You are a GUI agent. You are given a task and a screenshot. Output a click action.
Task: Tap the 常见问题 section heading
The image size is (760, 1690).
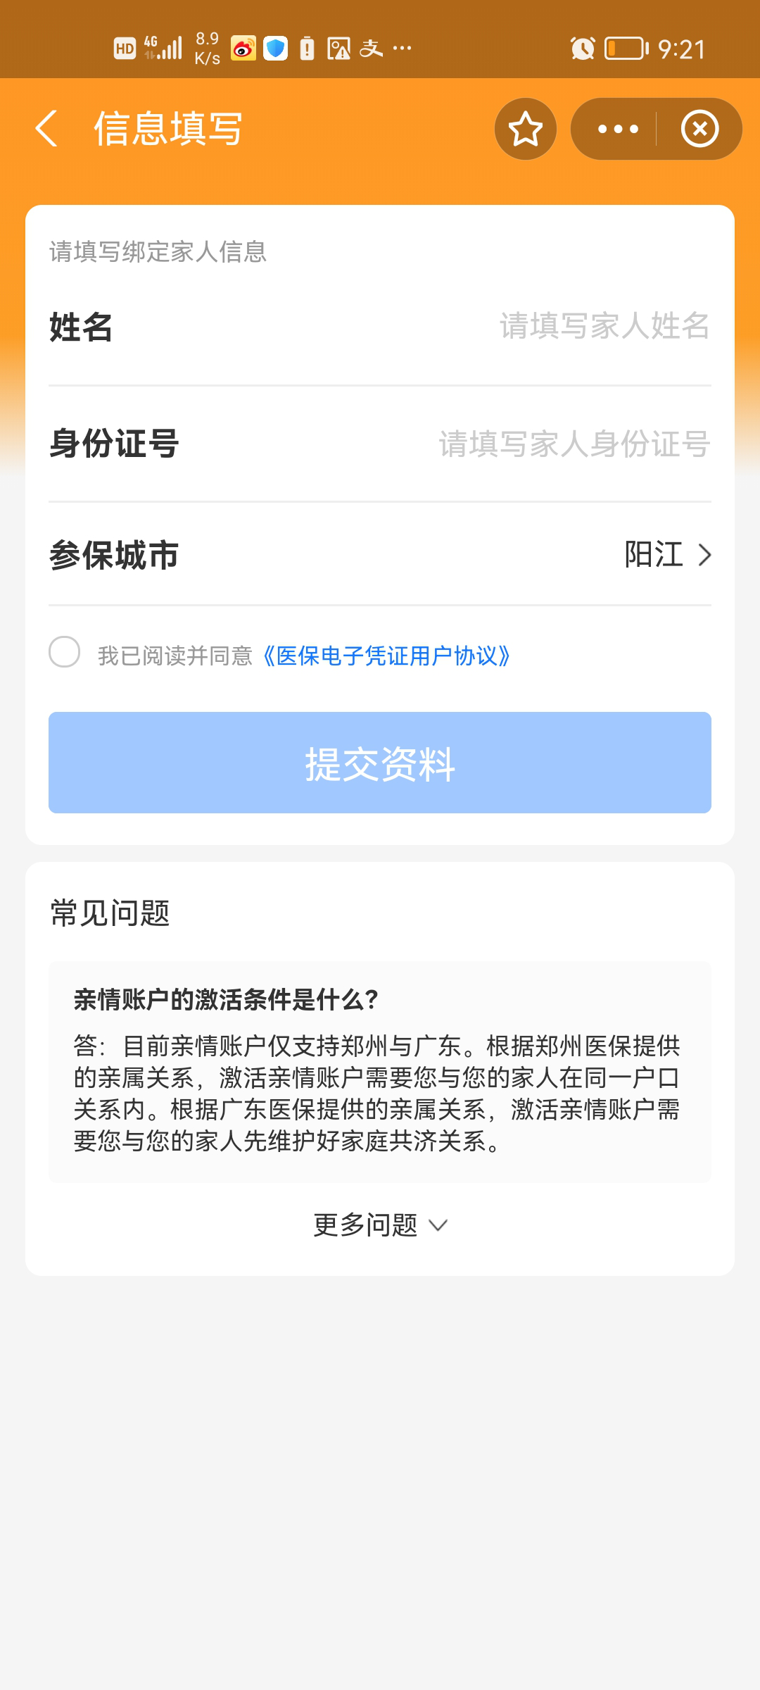[110, 913]
